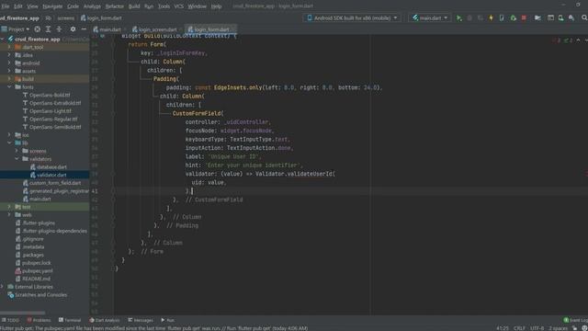Select OpenSans-Bold.ttf font file
This screenshot has width=588, height=331.
point(47,95)
